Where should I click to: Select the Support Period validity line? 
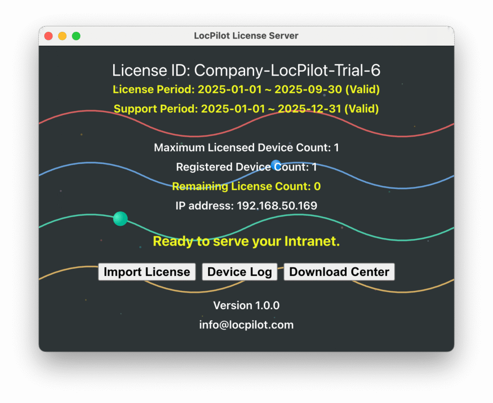tap(246, 109)
